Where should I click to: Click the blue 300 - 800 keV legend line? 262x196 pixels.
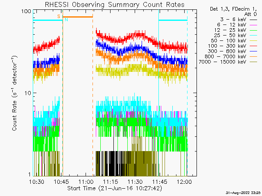(253, 52)
